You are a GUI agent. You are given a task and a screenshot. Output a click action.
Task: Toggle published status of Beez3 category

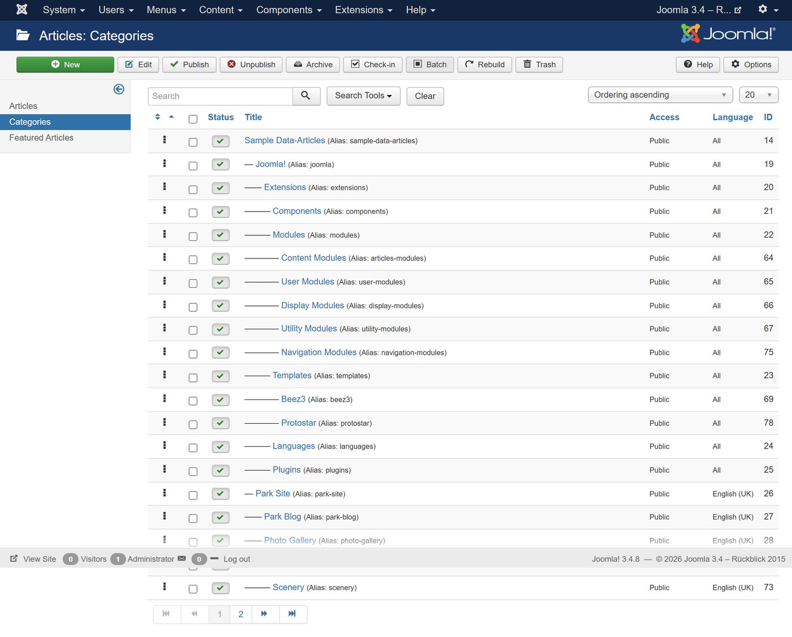pos(220,400)
